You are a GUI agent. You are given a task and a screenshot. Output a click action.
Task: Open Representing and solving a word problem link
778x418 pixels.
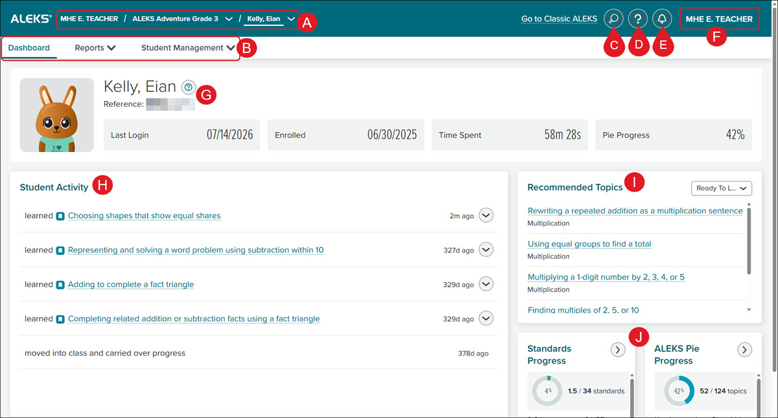pos(196,250)
